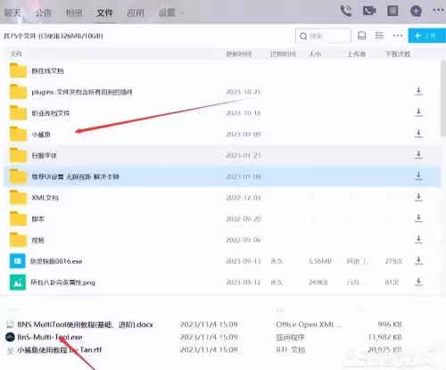Screen dimensions: 446x370
Task: Switch the file list view with the list icon
Action: 379,36
